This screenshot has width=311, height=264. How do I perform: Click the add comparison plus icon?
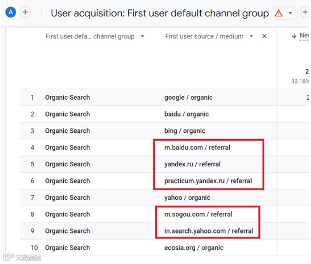25,13
